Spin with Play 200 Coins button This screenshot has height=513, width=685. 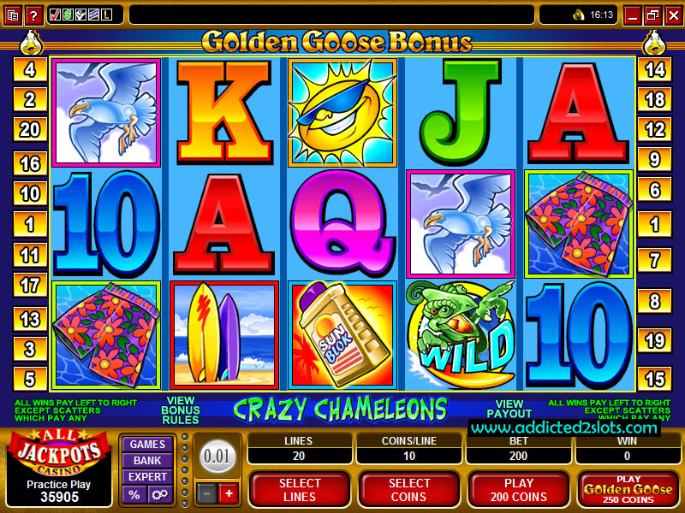(x=519, y=489)
